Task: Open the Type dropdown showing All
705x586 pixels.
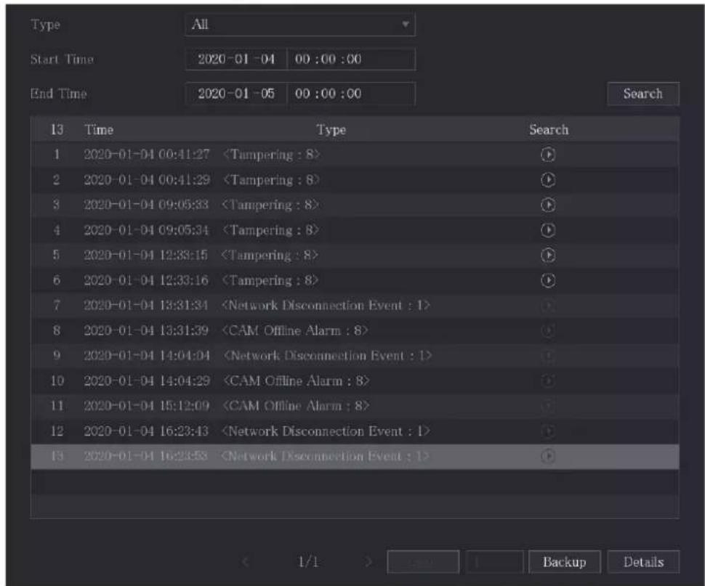Action: [x=300, y=24]
